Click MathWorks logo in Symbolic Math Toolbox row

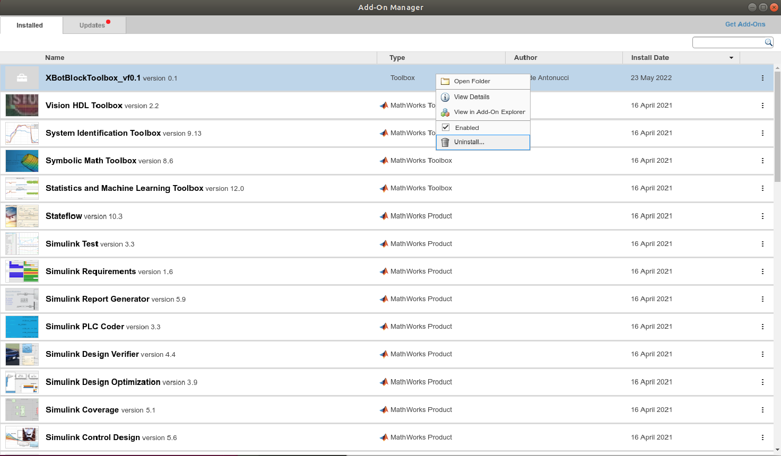384,161
